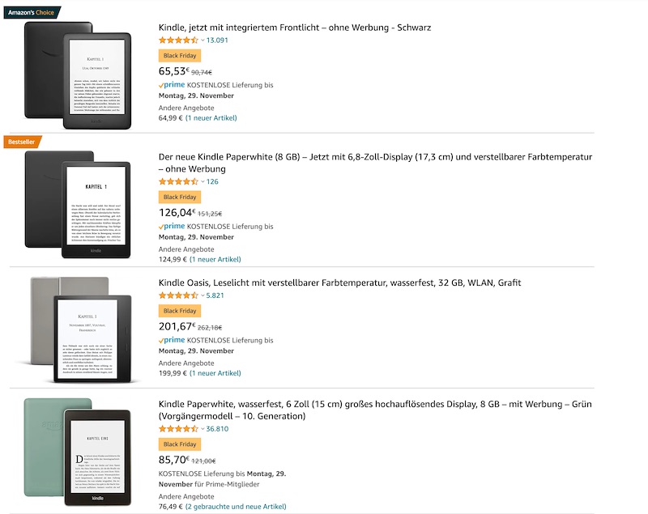Open Kindle mit integriertem Frontlicht title
This screenshot has height=514, width=648.
point(295,28)
